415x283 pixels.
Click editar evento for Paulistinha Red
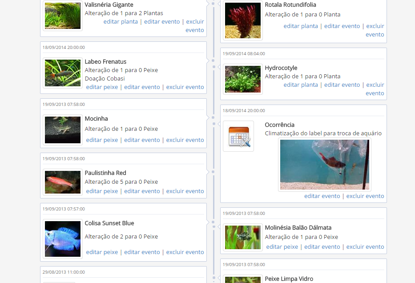click(x=142, y=191)
